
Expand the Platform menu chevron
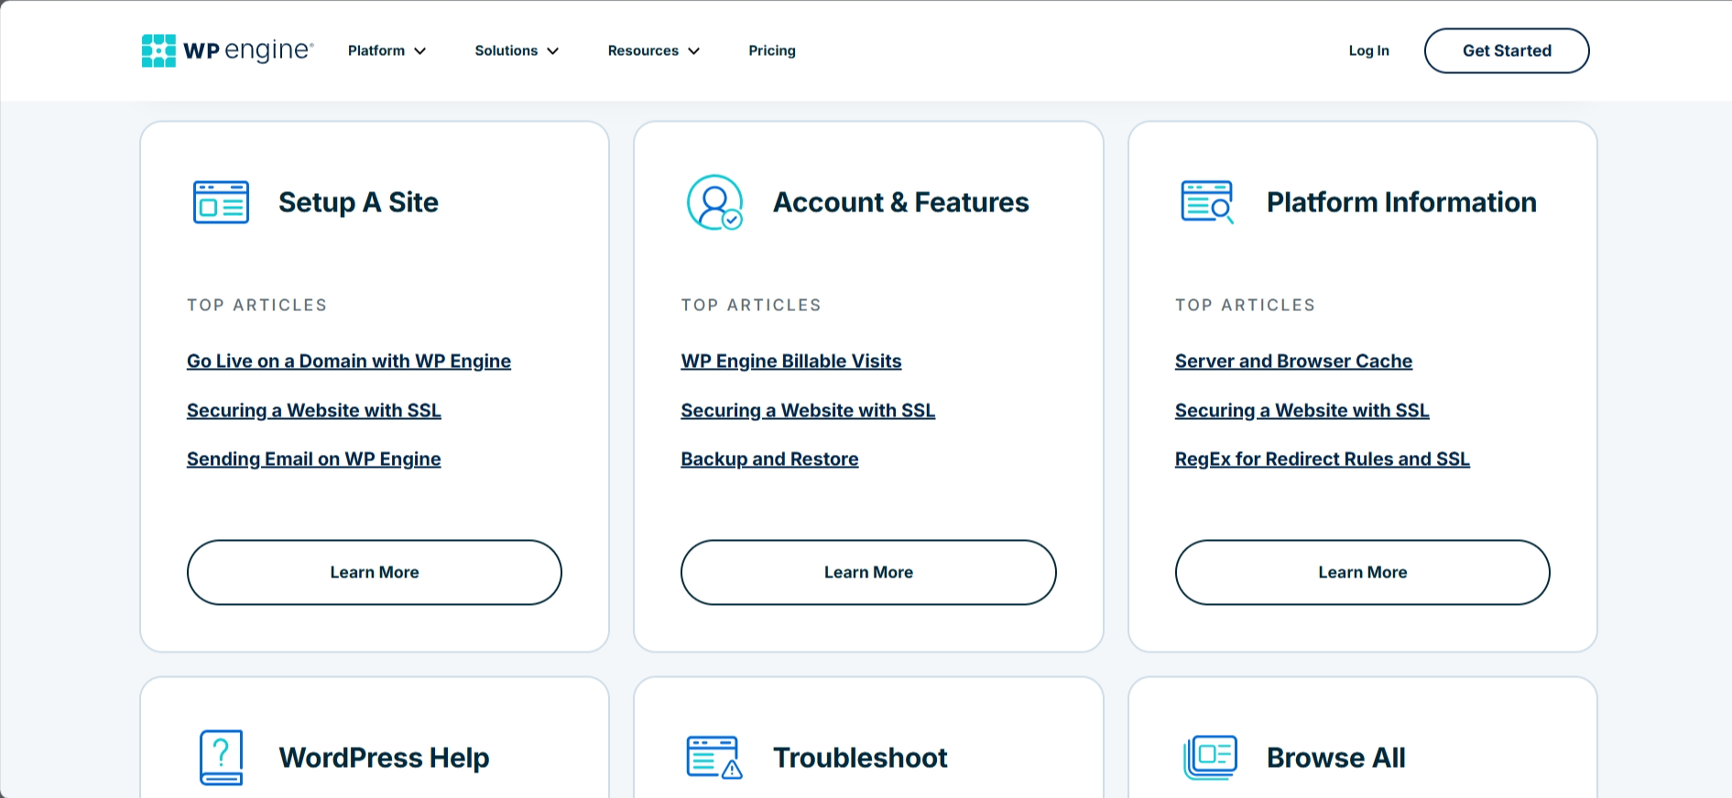[x=420, y=51]
